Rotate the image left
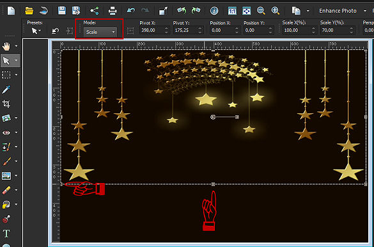 [182, 11]
